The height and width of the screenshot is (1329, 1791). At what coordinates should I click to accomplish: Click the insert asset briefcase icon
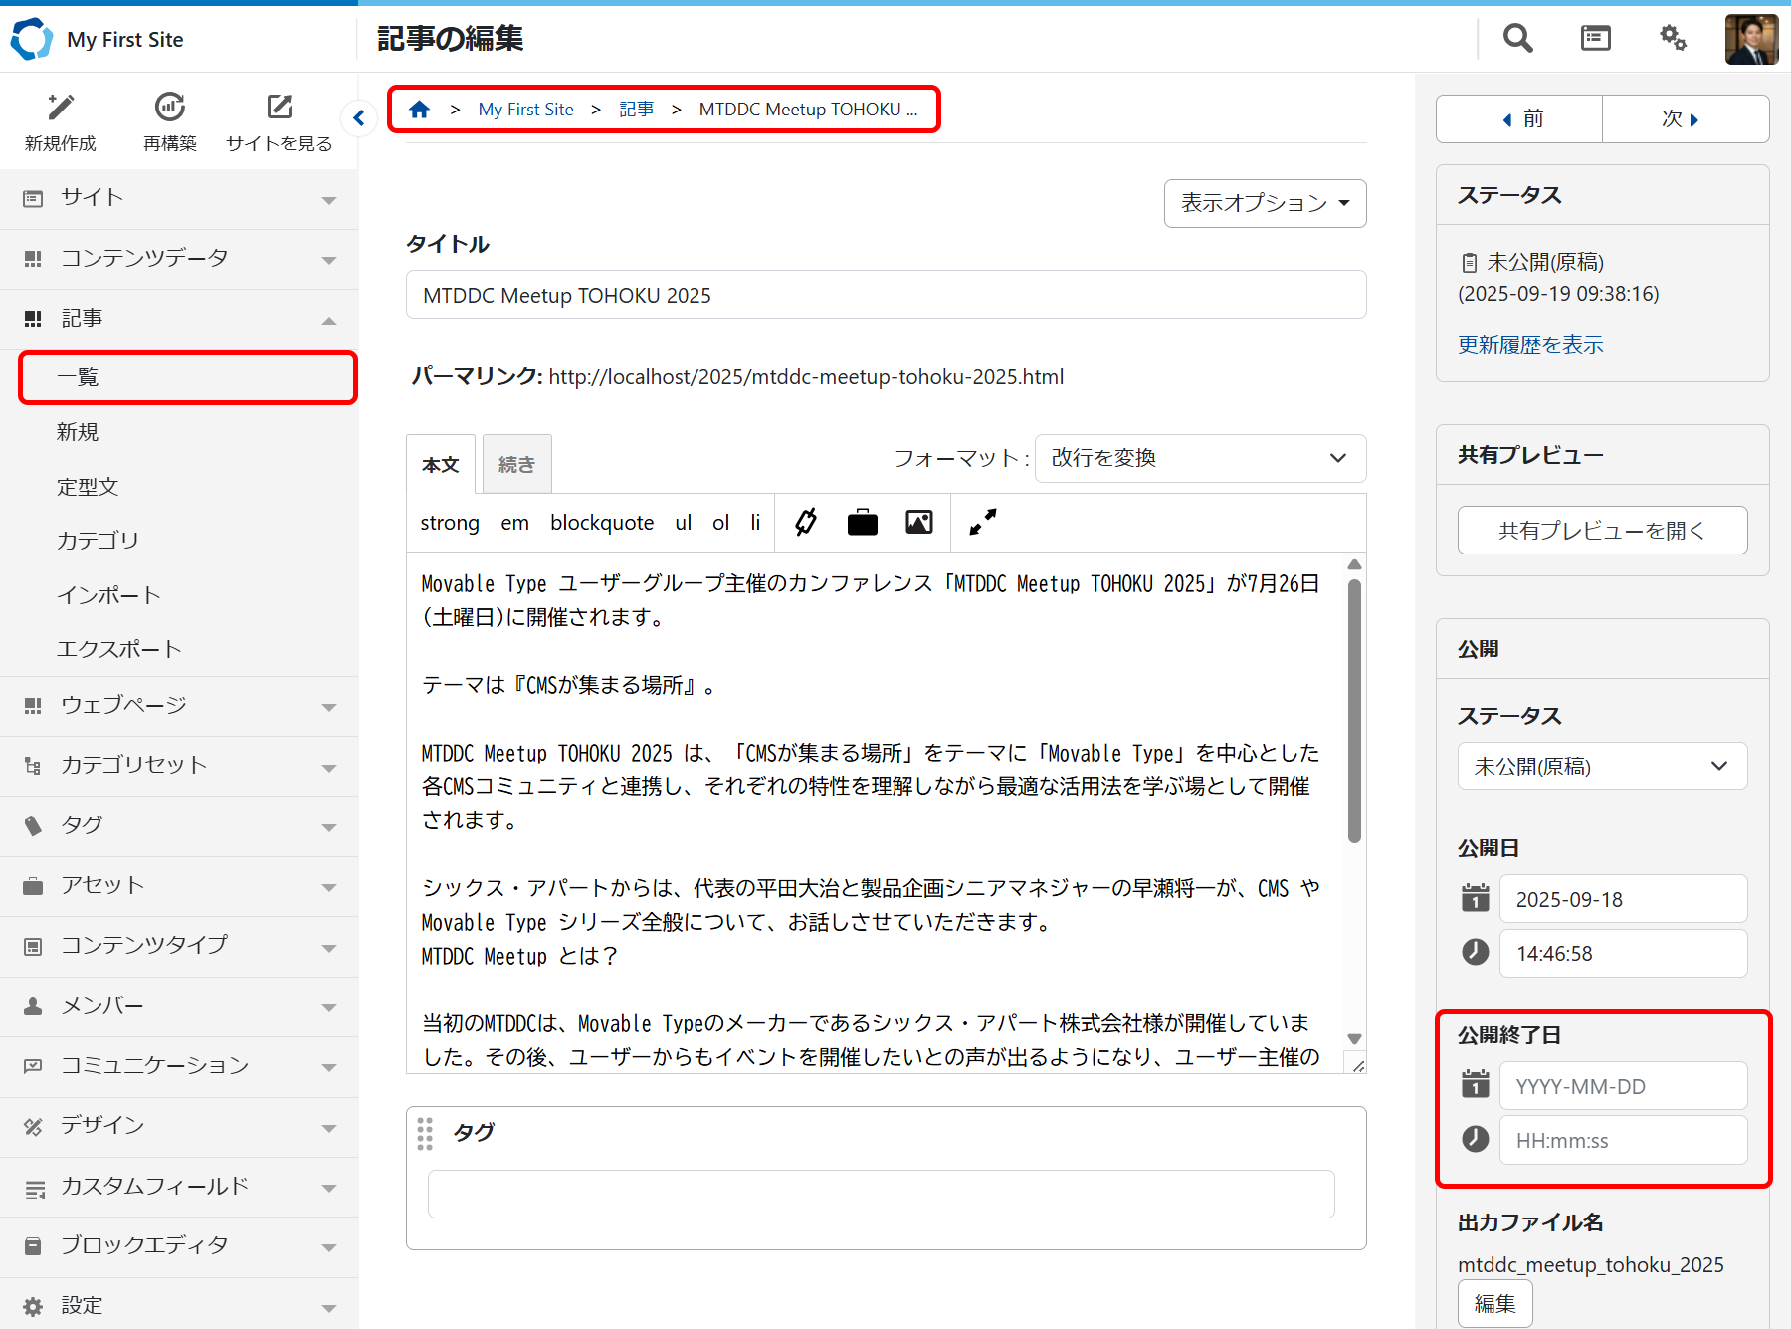point(862,522)
